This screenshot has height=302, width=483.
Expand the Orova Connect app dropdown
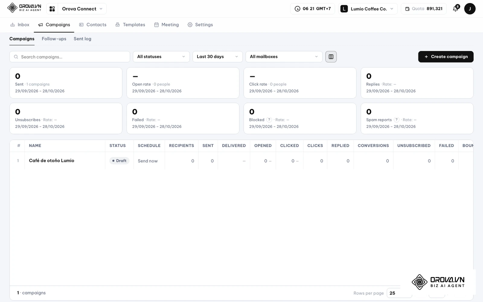pos(82,9)
